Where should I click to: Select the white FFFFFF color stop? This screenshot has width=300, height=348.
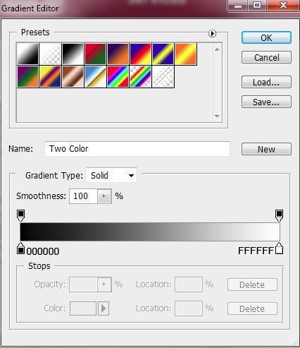[x=279, y=248]
